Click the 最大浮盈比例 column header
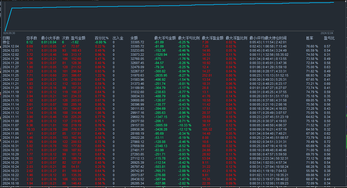This screenshot has width=347, height=188. coord(236,38)
